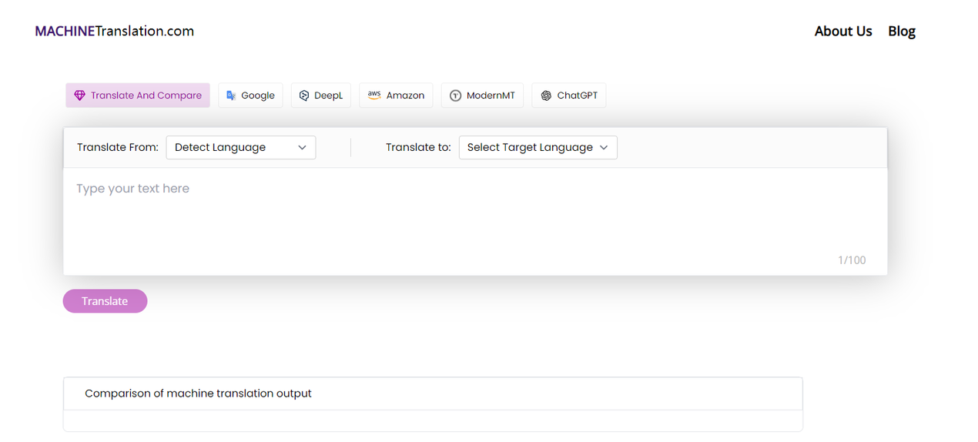The image size is (978, 442).
Task: Click the ModernMT circle icon
Action: (455, 95)
